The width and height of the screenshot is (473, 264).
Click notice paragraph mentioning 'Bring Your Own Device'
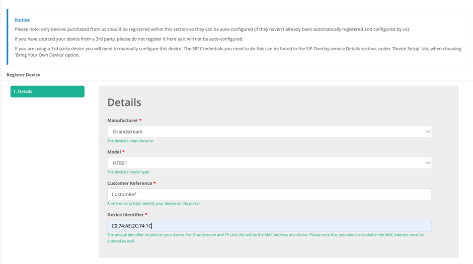[x=238, y=52]
